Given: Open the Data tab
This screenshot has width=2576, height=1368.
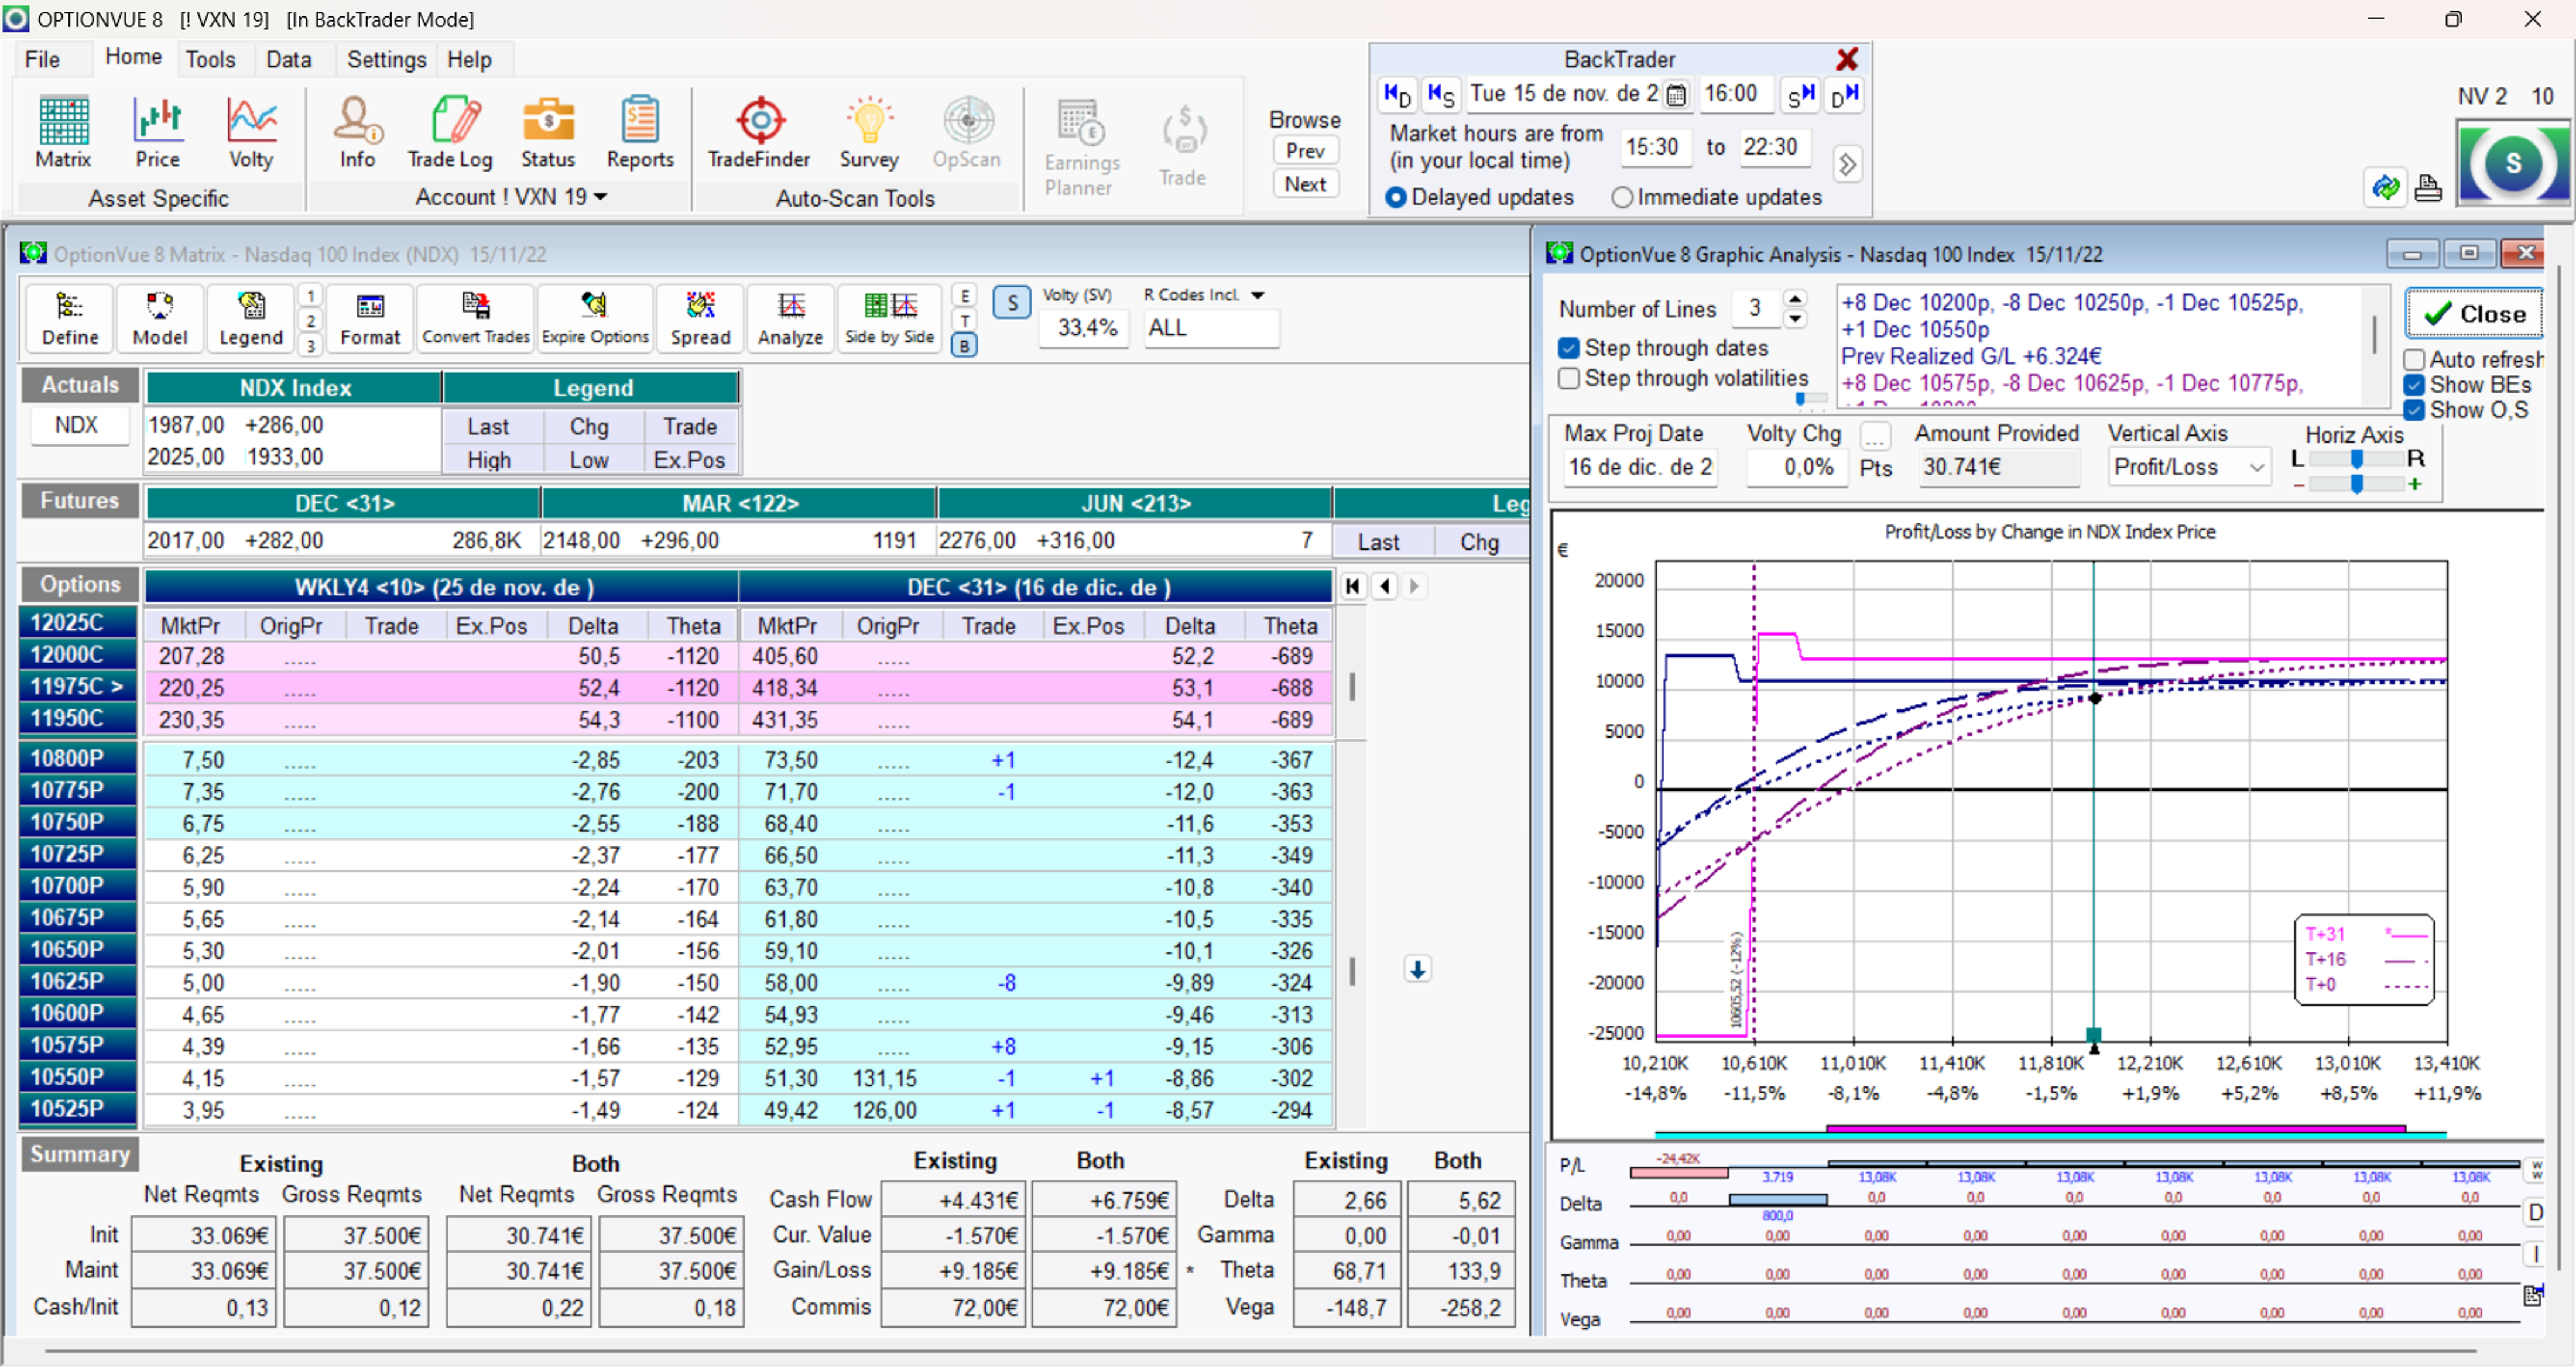Looking at the screenshot, I should tap(288, 60).
